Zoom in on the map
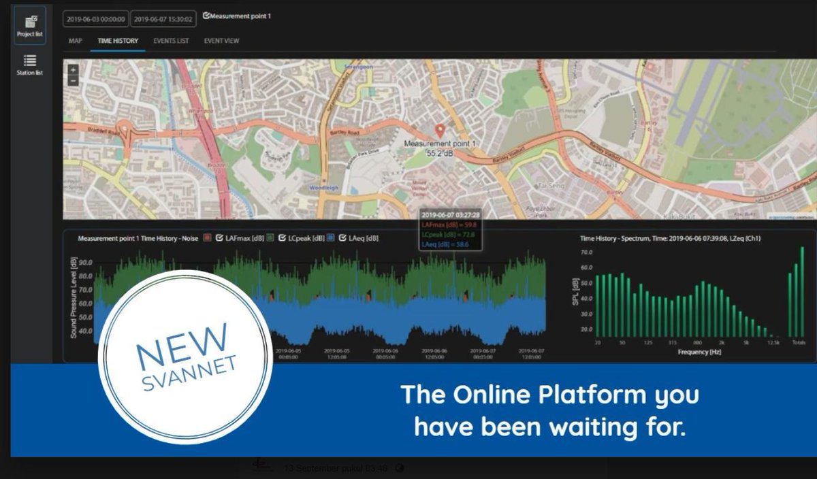The width and height of the screenshot is (817, 479). click(x=73, y=70)
